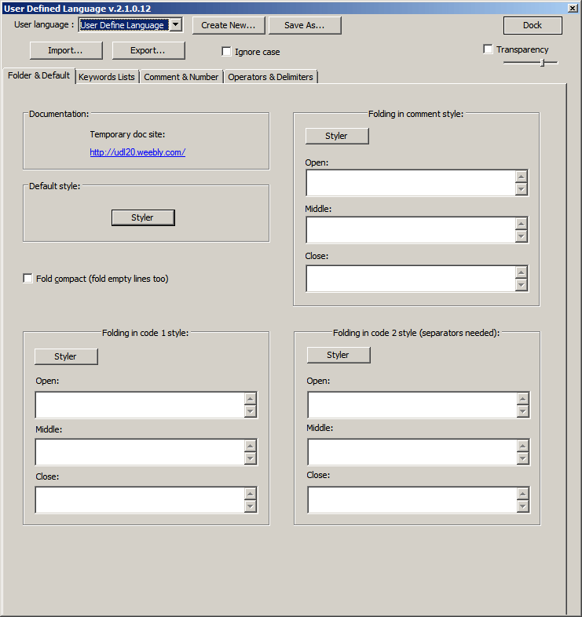Click the Transparency slider handle

(x=542, y=63)
